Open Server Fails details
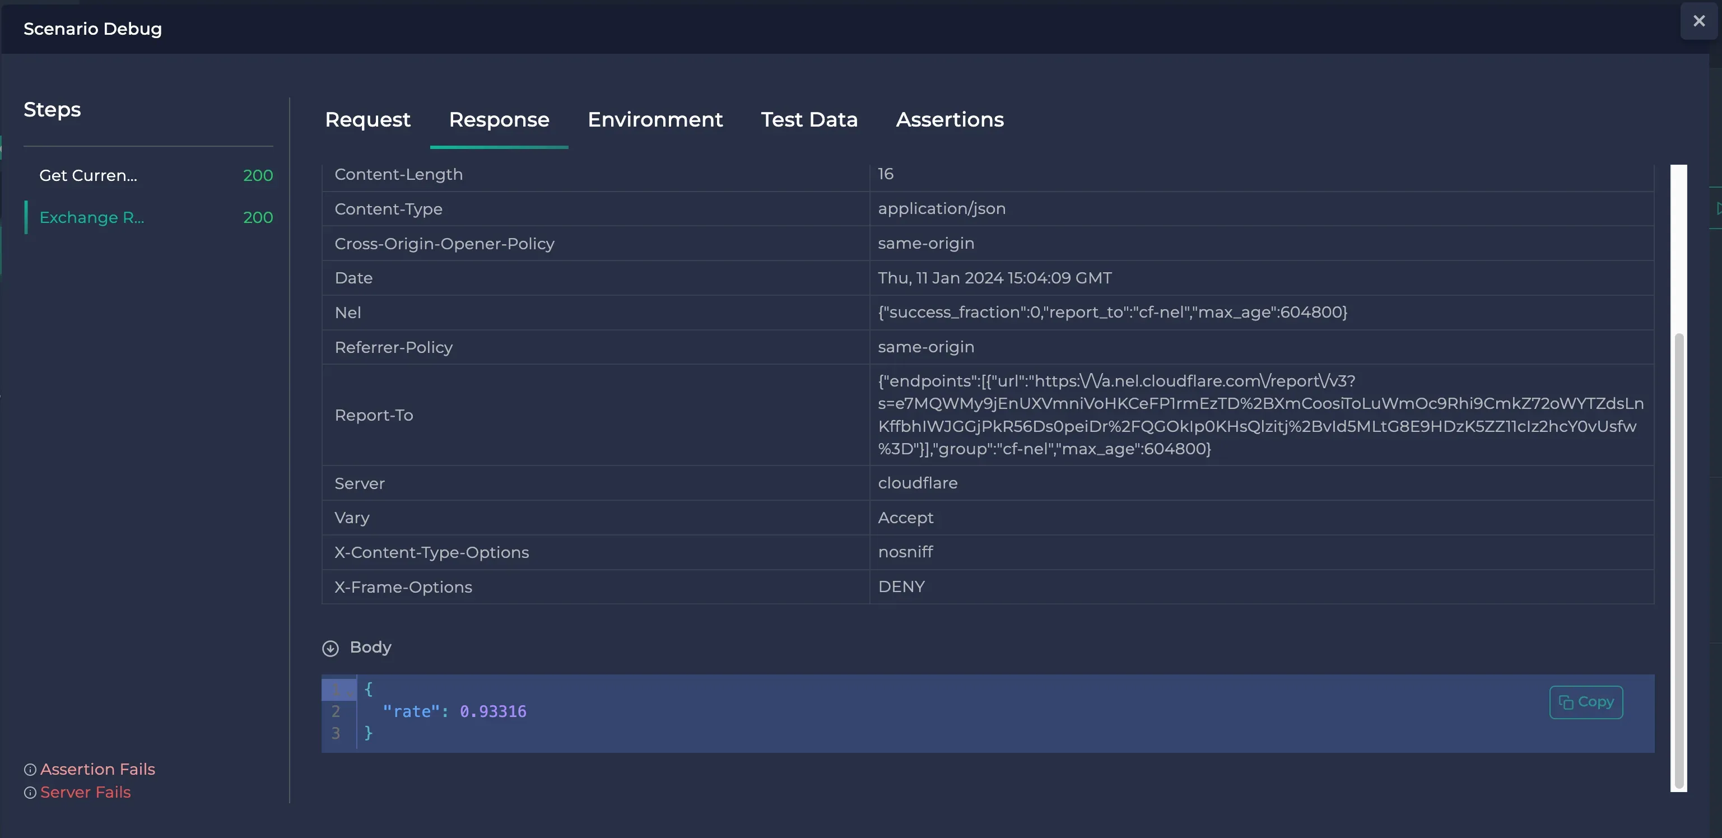Screen dimensions: 1722x838 (x=85, y=793)
